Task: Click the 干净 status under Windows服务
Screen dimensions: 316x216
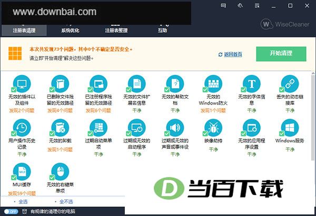Action: click(290, 149)
